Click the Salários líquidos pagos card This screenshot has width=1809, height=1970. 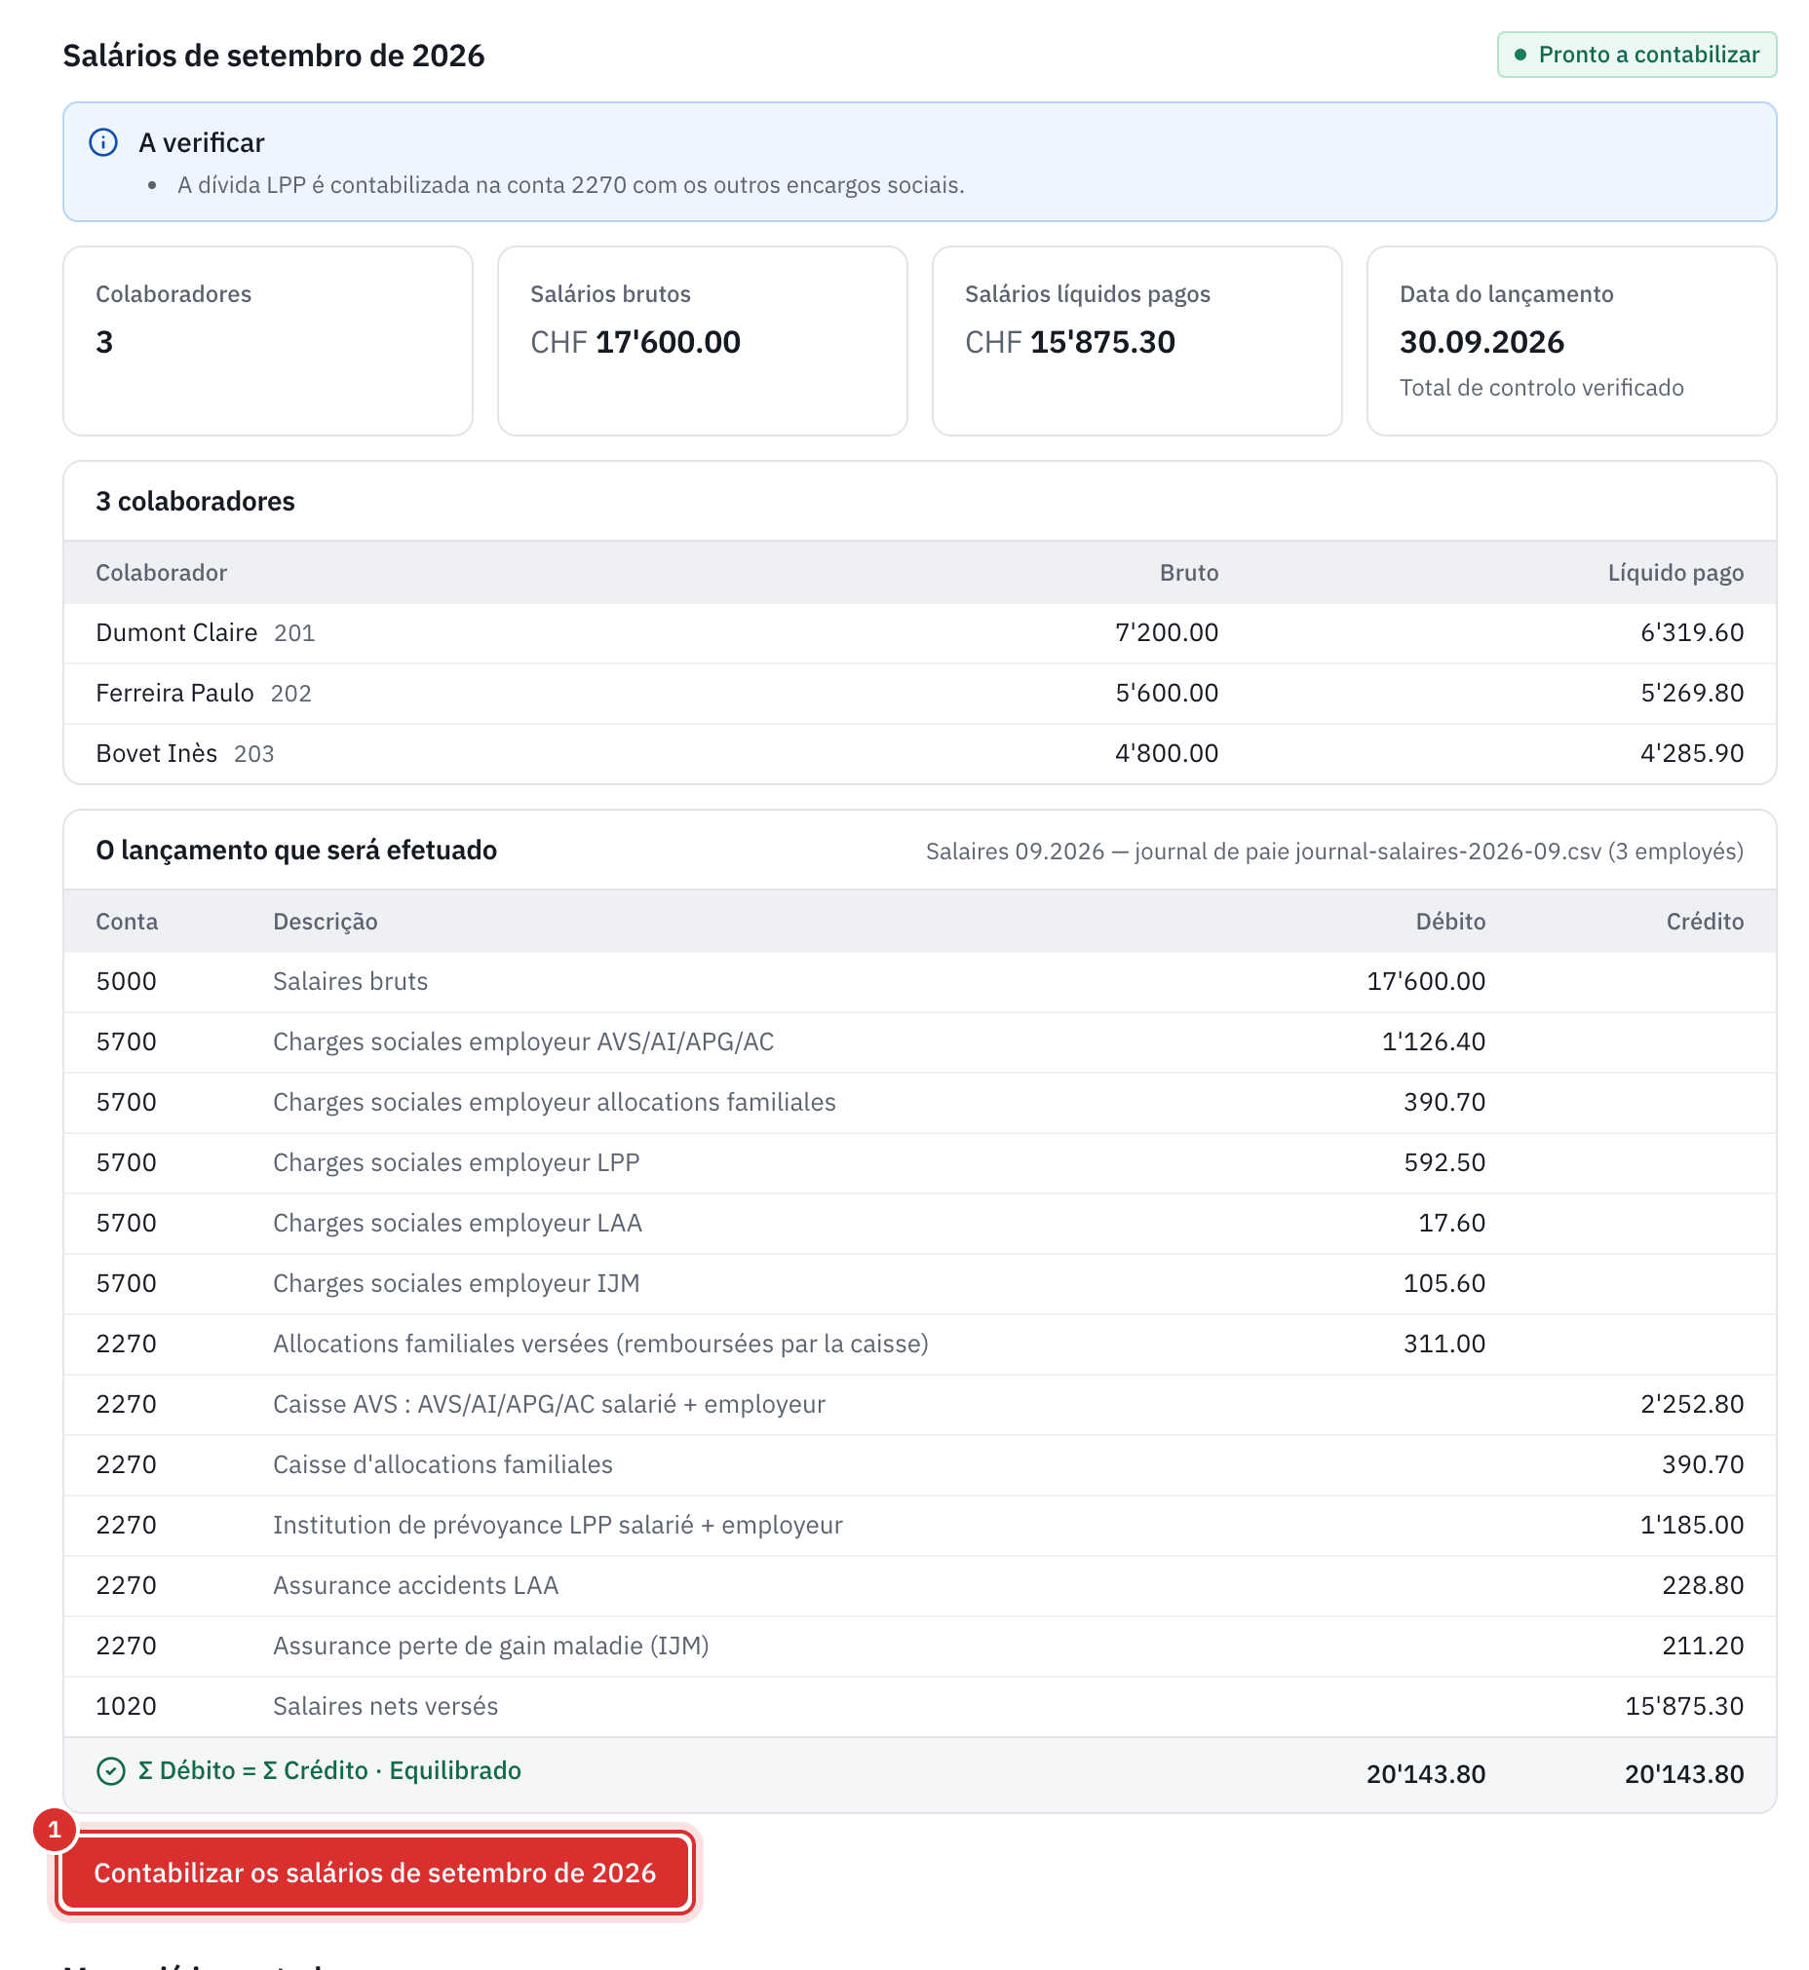pos(1136,341)
